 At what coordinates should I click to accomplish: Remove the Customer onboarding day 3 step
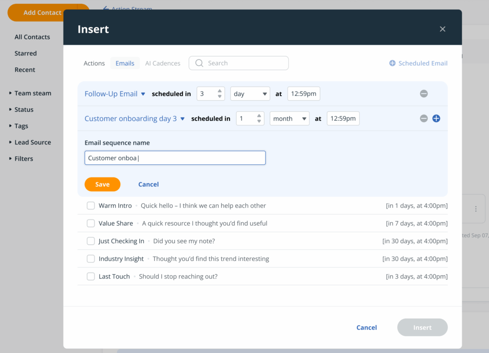click(424, 118)
